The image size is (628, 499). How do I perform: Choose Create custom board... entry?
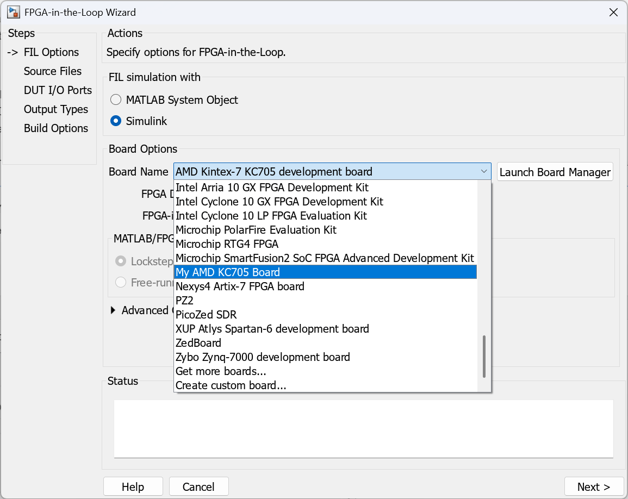[231, 385]
